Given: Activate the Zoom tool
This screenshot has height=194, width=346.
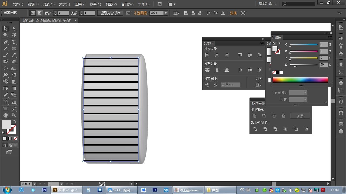Looking at the screenshot, I should point(14,115).
